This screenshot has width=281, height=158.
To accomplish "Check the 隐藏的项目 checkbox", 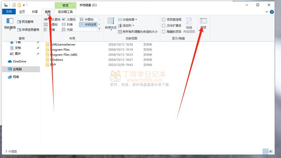I will [x=164, y=32].
